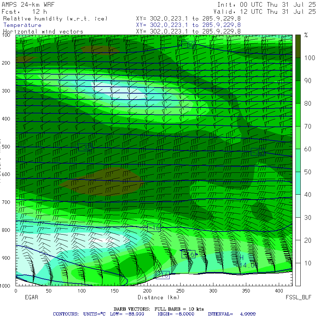Click the olive swatch above 100 on colorbar
This screenshot has height=318, width=318.
(298, 46)
